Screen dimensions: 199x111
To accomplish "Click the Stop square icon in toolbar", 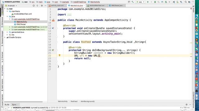I will tap(169, 2).
